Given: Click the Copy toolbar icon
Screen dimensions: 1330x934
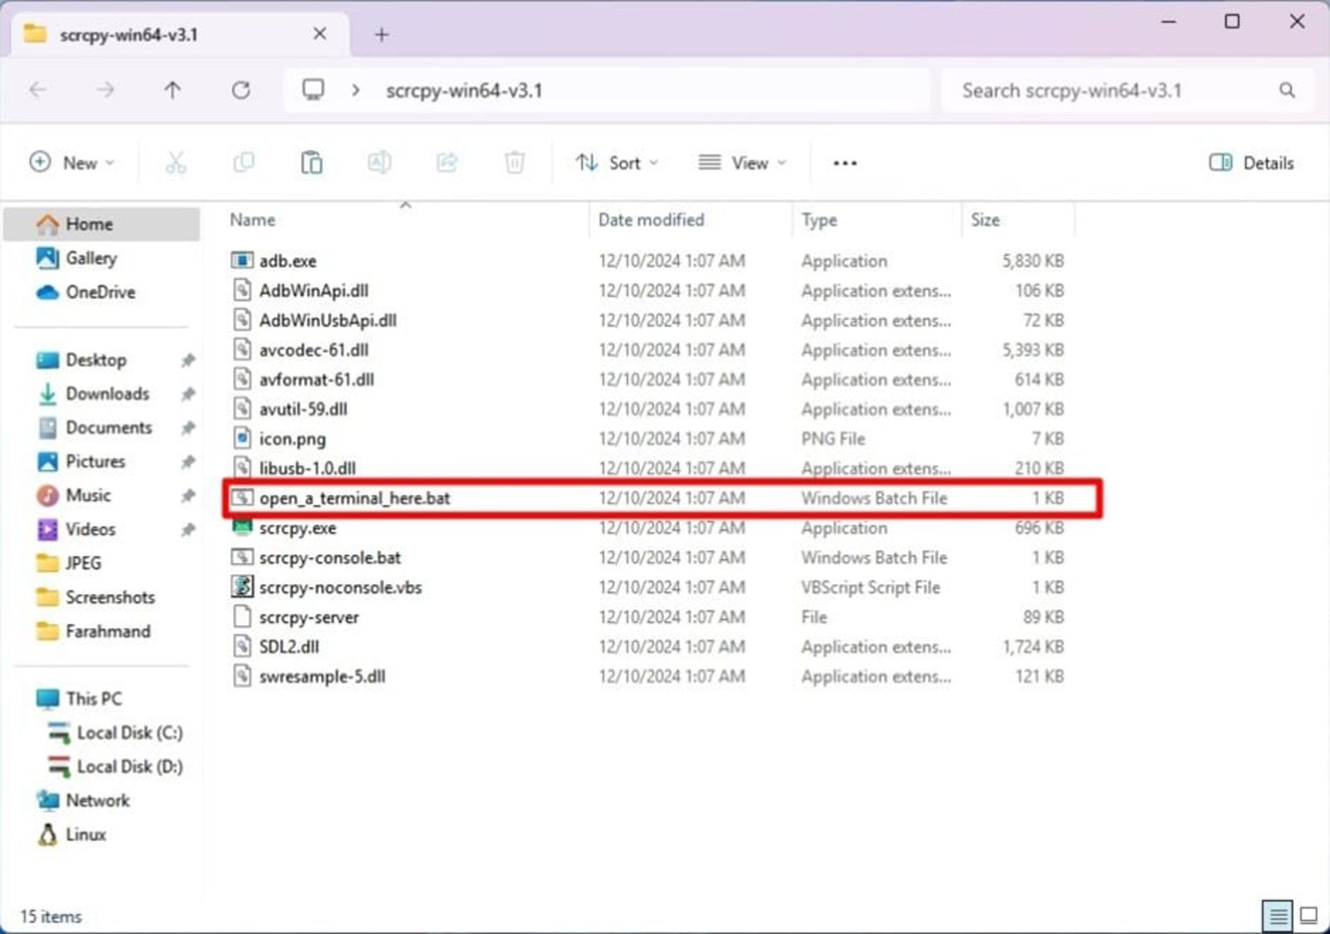Looking at the screenshot, I should tap(243, 163).
